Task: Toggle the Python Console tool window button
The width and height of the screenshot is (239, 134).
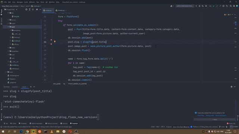Action: click(52, 124)
